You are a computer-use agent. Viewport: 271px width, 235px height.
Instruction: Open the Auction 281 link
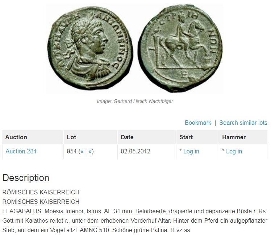point(21,152)
